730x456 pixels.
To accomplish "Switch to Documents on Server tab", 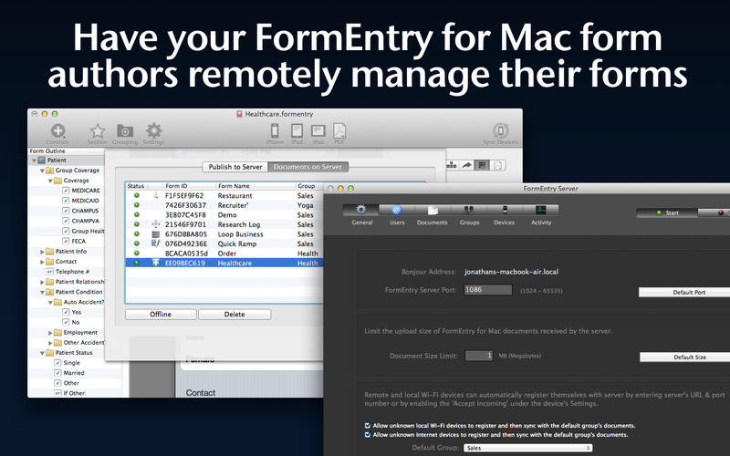I will point(308,167).
